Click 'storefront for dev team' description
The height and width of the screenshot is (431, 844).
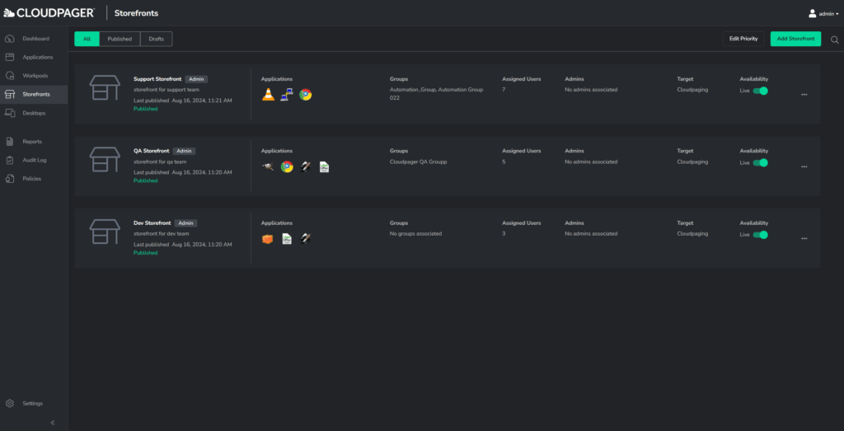(x=161, y=234)
